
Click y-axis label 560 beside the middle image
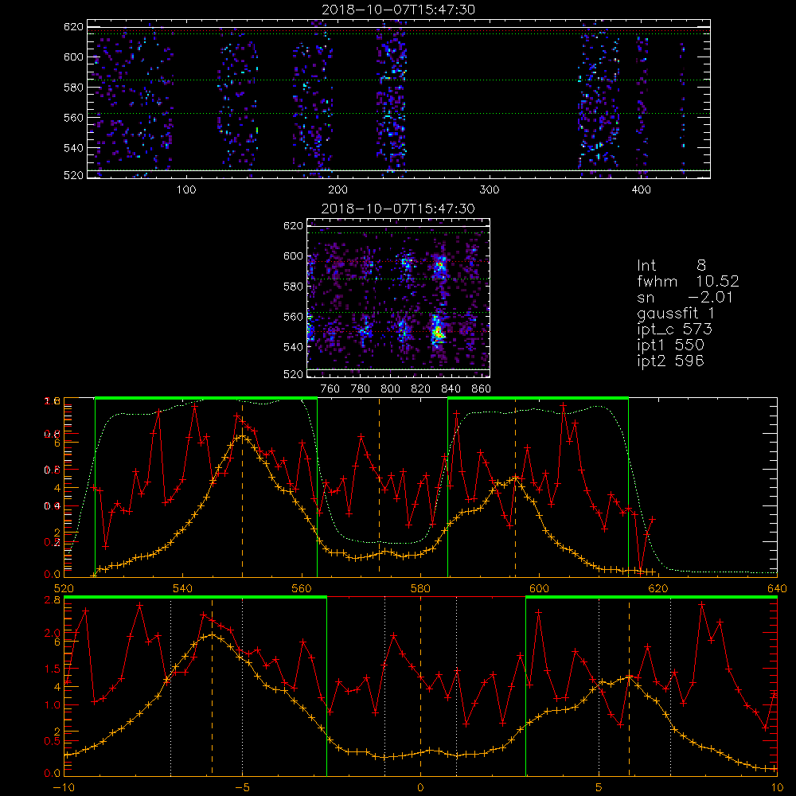pyautogui.click(x=294, y=317)
